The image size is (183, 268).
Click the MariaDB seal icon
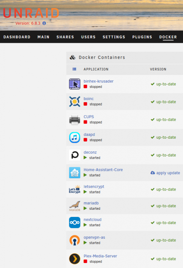pos(75,206)
